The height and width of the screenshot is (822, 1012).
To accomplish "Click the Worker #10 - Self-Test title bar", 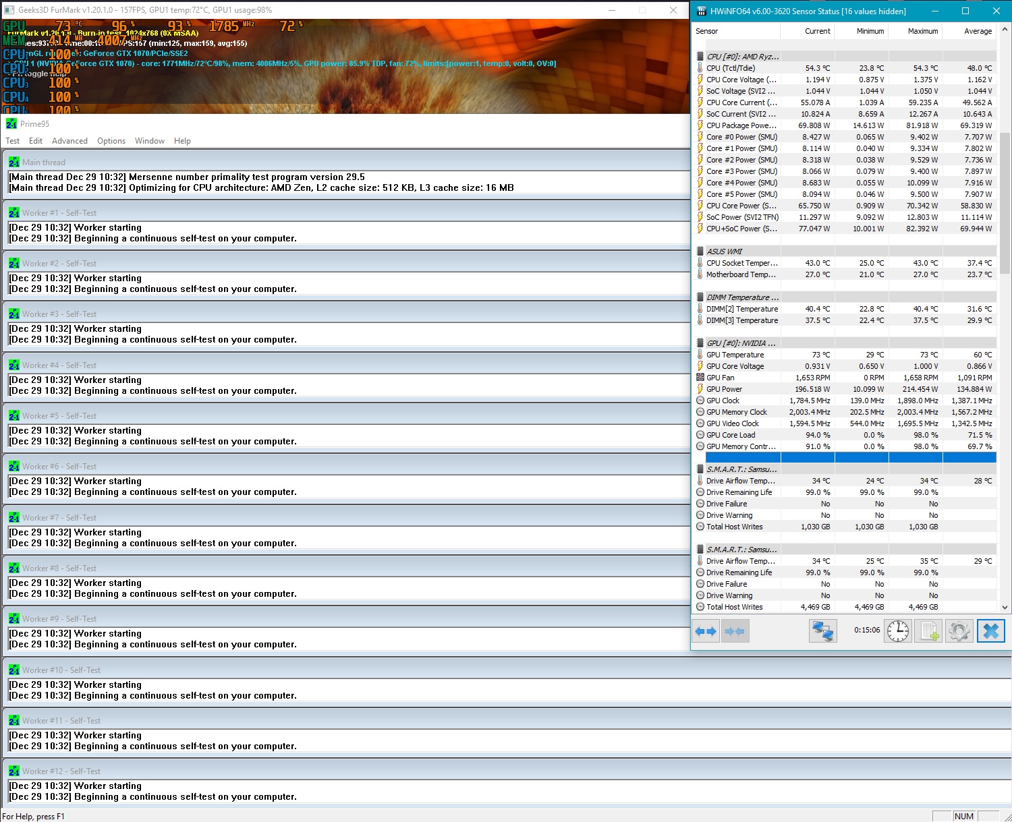I will pyautogui.click(x=507, y=670).
